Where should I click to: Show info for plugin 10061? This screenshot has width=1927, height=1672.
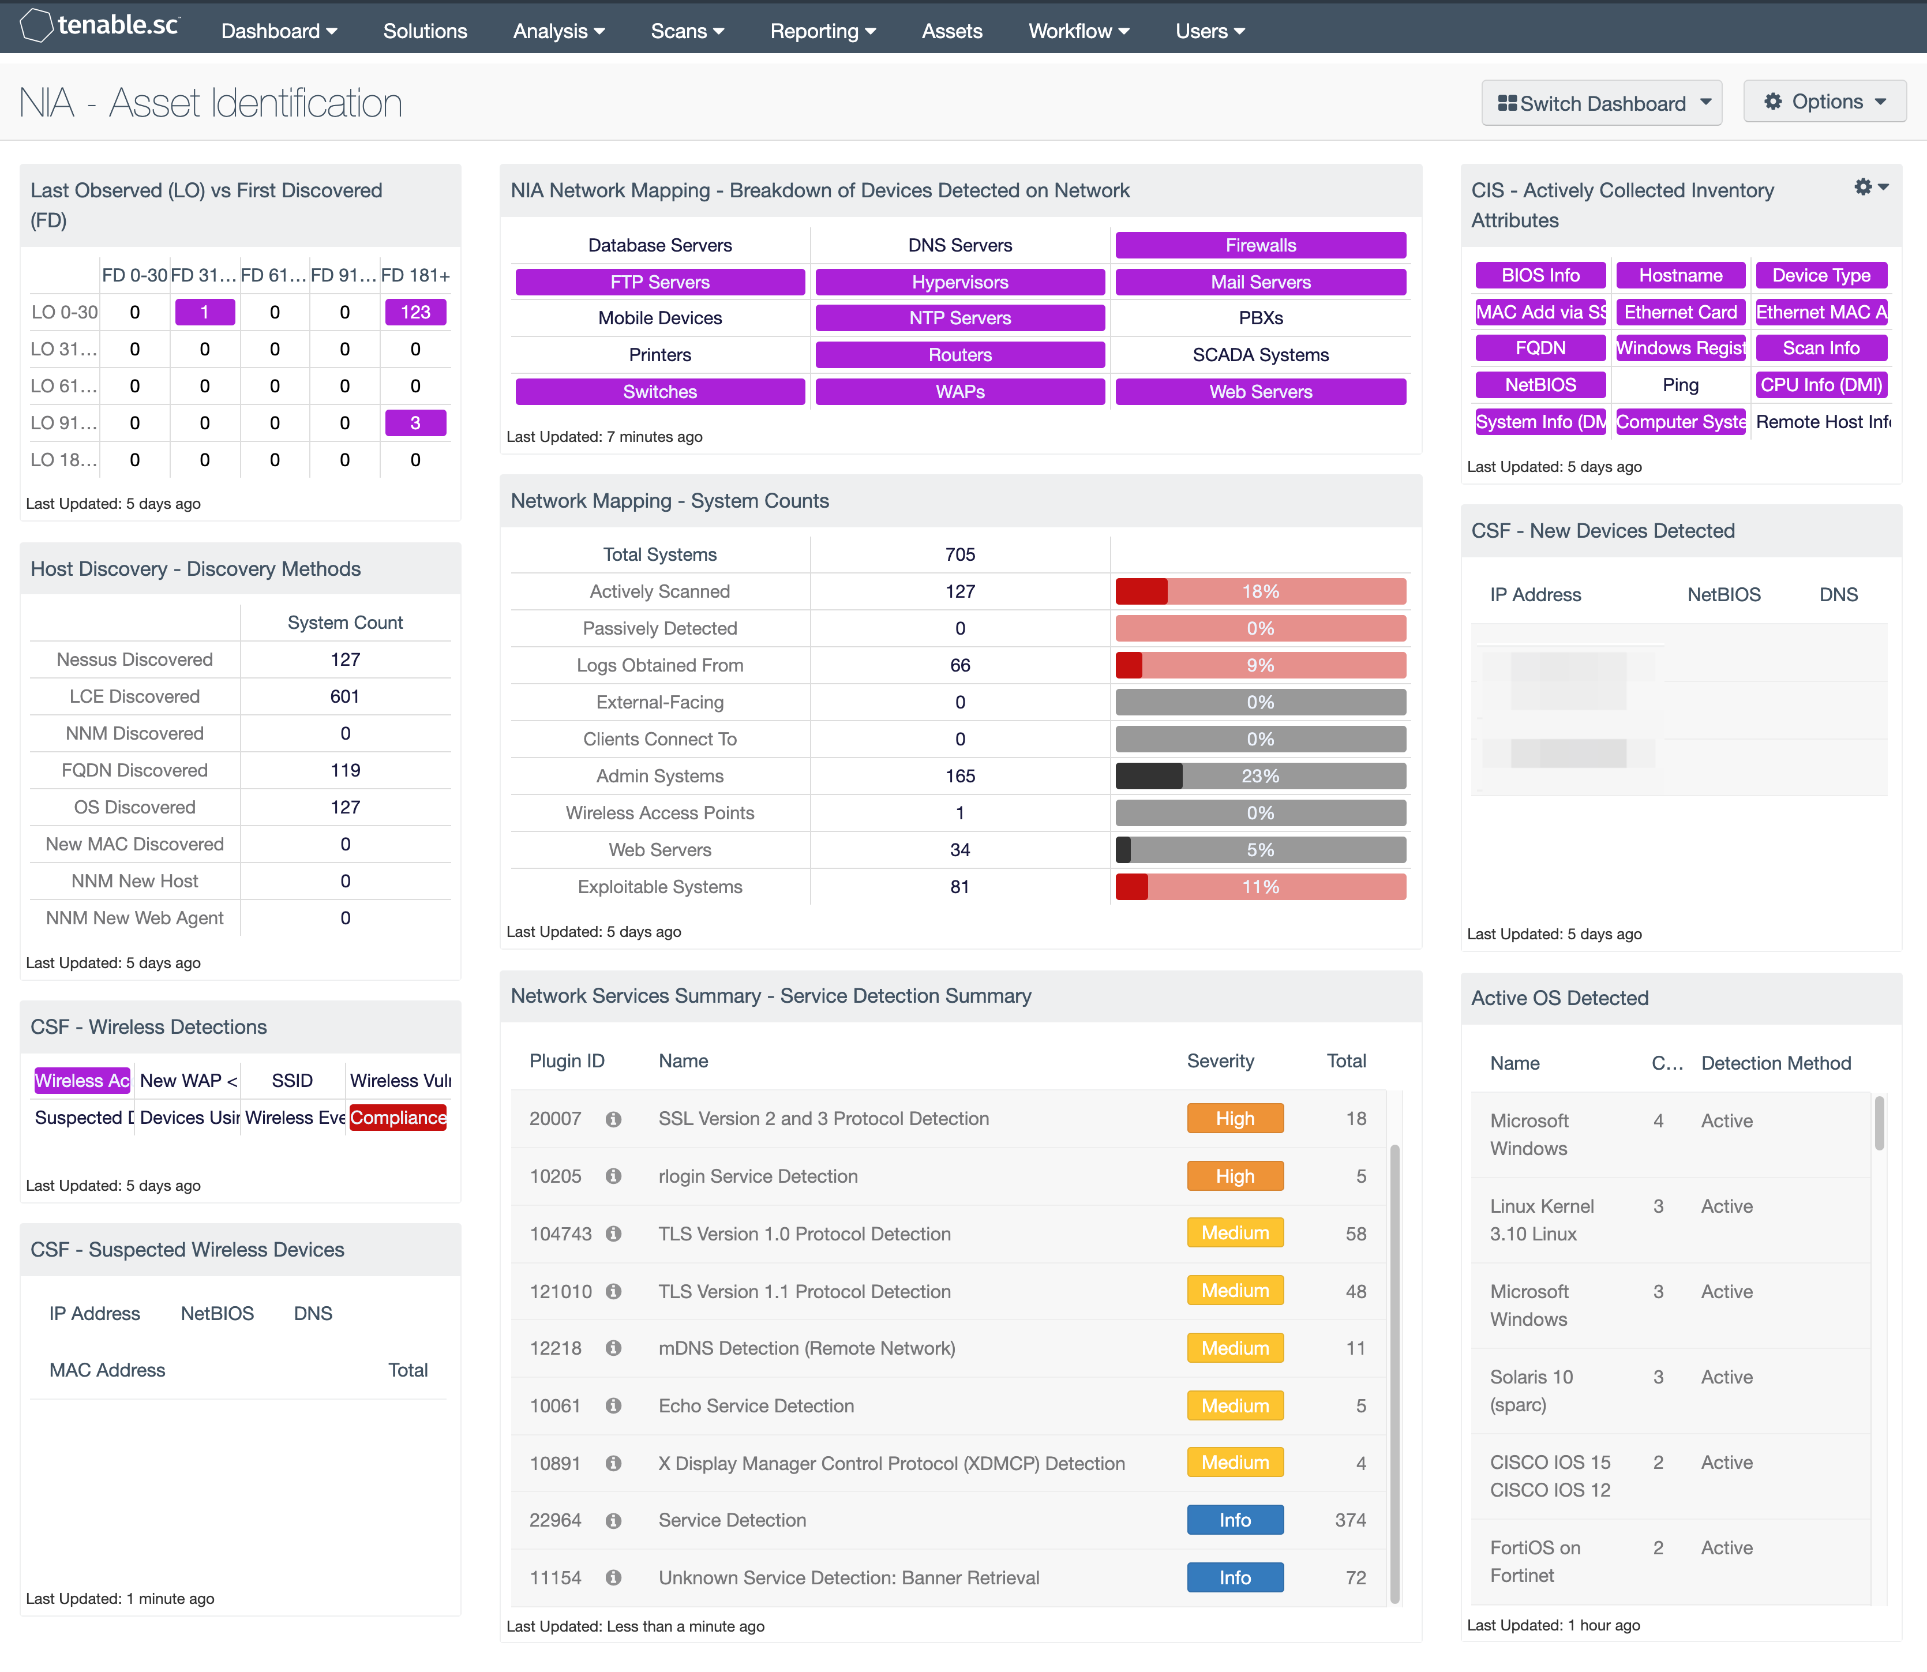pos(613,1406)
